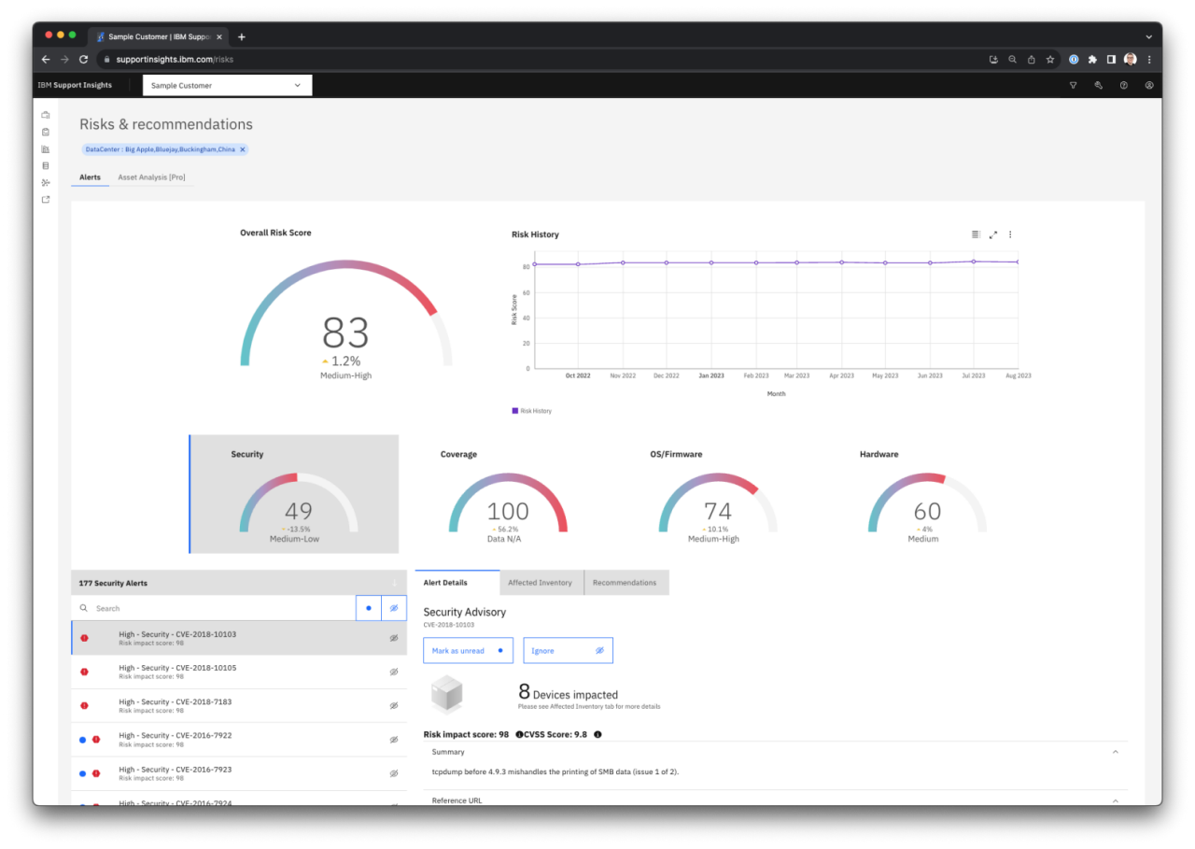Click the info icon next to CVSS Score
1195x849 pixels.
pyautogui.click(x=597, y=734)
